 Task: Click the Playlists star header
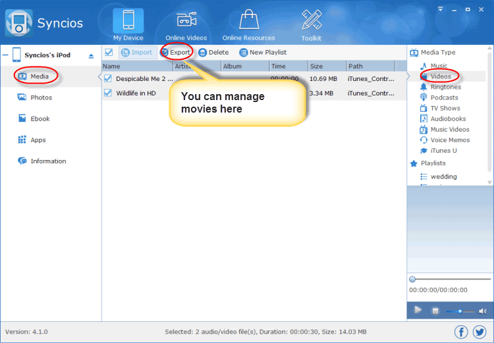pos(414,163)
